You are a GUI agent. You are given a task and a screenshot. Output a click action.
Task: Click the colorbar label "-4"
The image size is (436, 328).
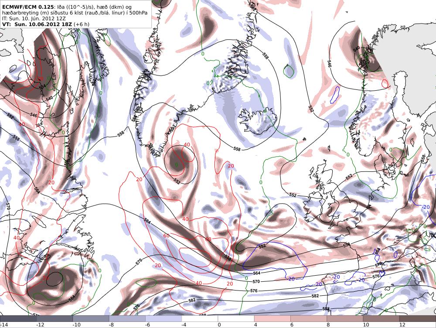coord(184,325)
